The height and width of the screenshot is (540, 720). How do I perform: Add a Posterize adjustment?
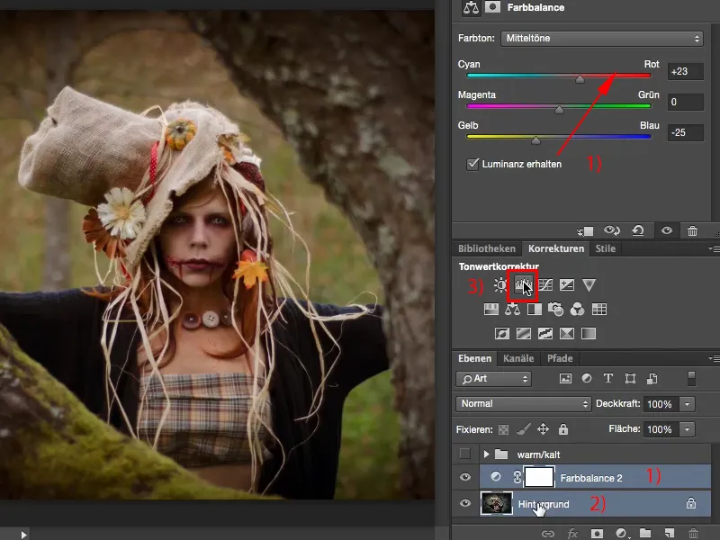(524, 333)
